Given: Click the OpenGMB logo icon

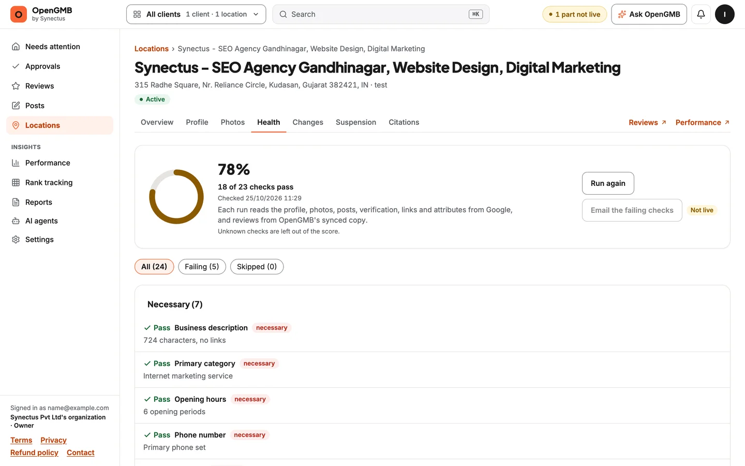Looking at the screenshot, I should [19, 14].
